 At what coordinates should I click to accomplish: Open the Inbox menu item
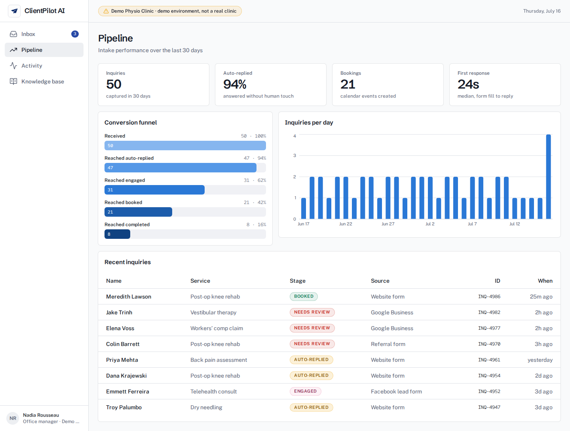tap(44, 34)
